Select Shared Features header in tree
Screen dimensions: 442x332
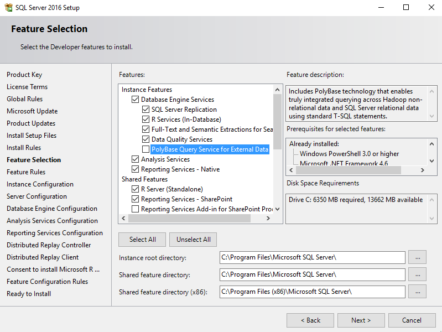click(144, 179)
